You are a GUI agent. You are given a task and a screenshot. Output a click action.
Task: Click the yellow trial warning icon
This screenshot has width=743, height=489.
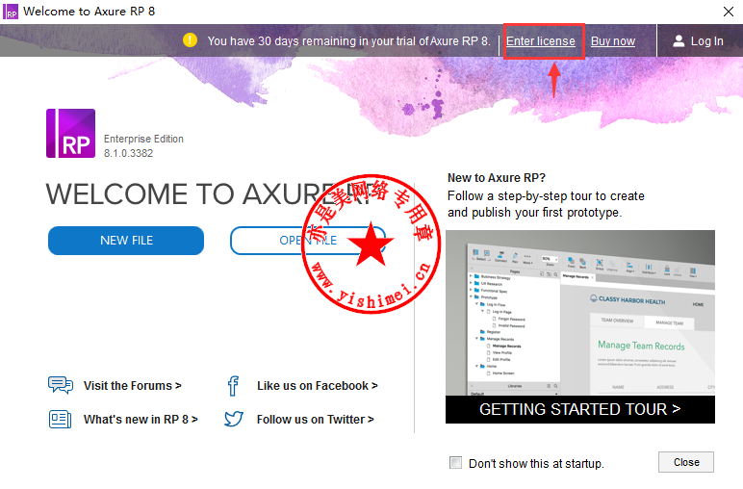(190, 40)
